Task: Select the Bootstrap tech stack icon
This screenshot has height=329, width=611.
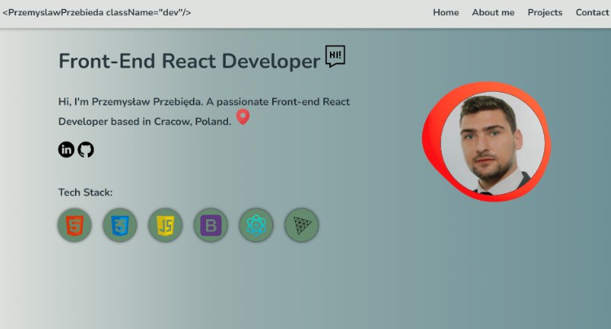Action: coord(211,225)
